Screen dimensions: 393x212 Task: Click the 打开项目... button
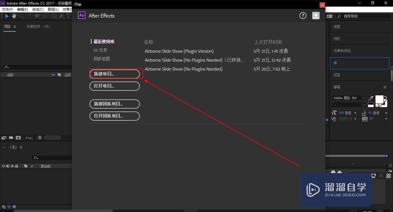114,86
